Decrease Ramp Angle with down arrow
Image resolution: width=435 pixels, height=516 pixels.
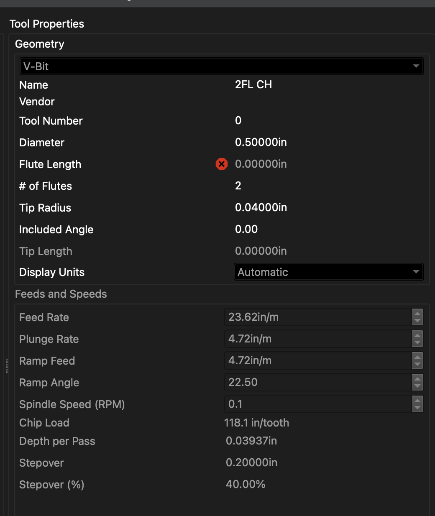[417, 386]
